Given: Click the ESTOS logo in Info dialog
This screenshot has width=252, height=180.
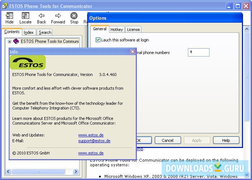Looking at the screenshot, I should click(28, 62).
